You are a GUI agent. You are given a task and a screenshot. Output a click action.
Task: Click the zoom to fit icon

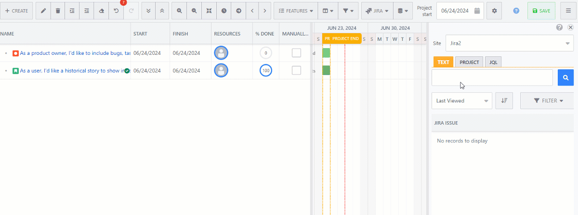click(x=209, y=11)
